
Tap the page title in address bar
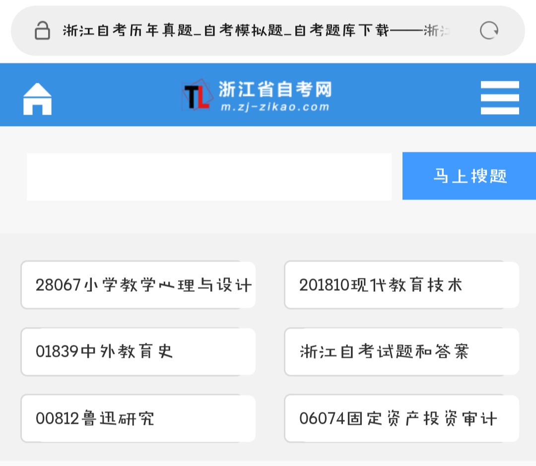tap(256, 31)
